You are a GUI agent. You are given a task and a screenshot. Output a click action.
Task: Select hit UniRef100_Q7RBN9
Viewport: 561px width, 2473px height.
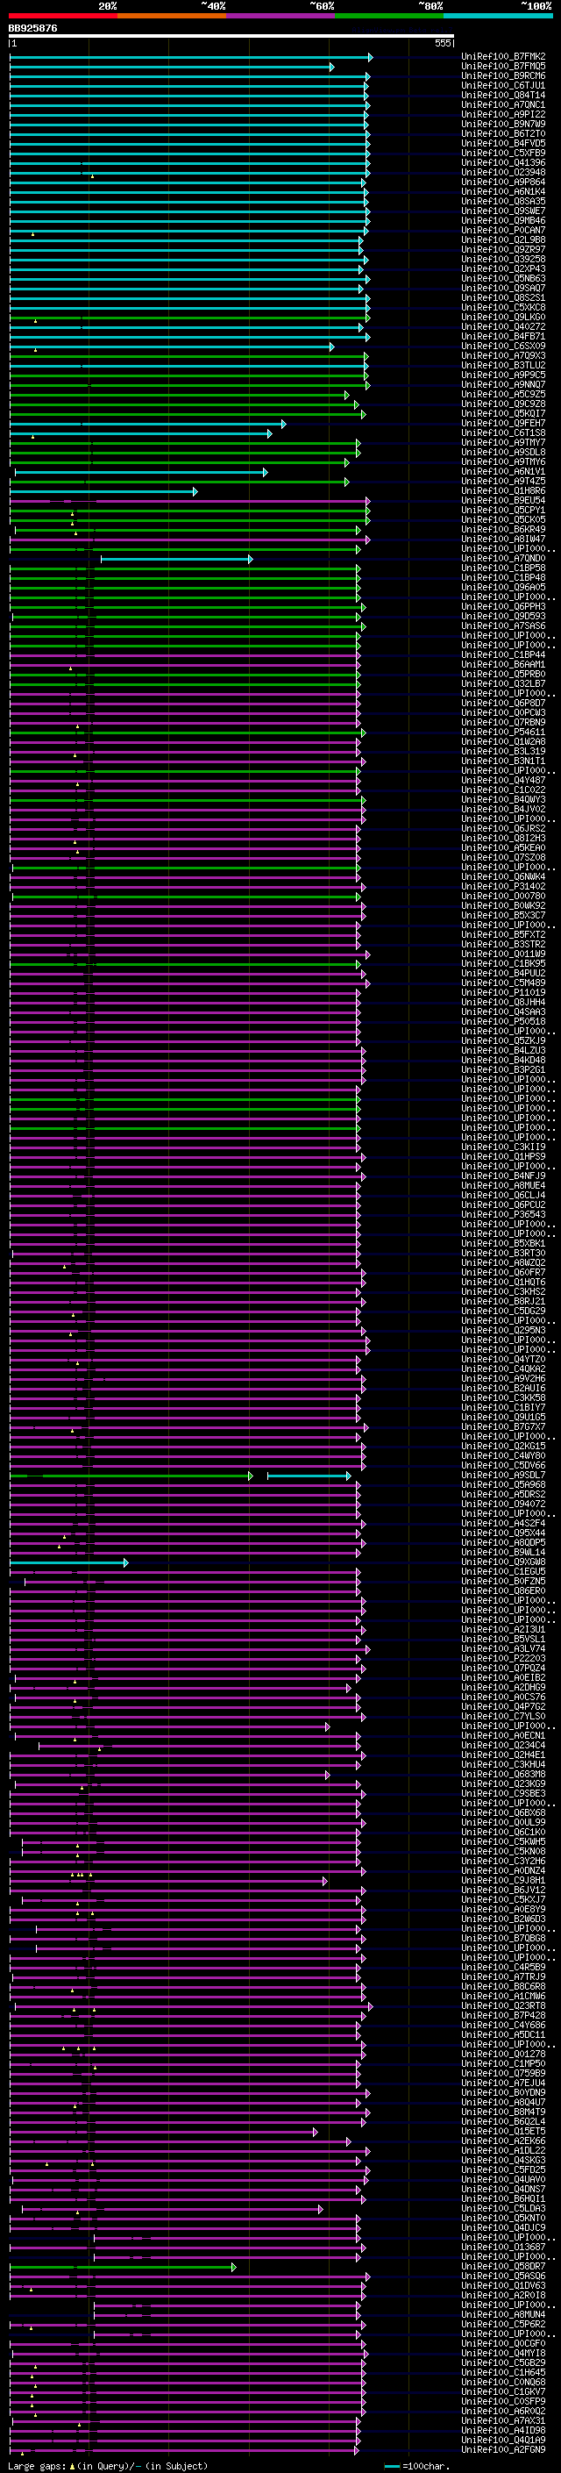tap(503, 723)
